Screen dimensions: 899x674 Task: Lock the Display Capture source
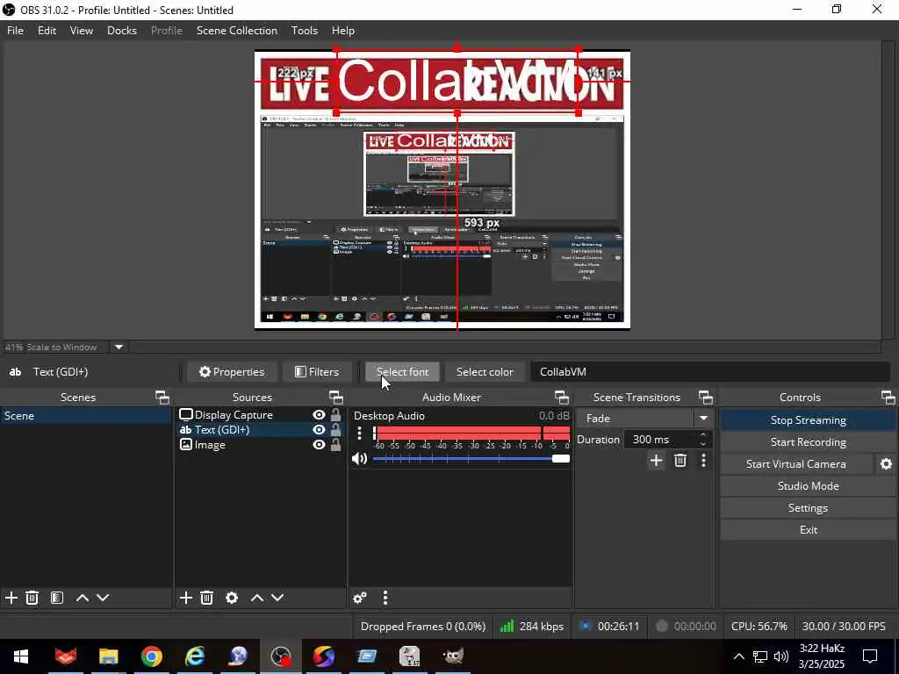[x=335, y=414]
